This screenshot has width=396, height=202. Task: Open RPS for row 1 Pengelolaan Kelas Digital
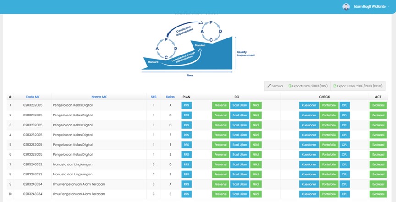[x=187, y=105]
